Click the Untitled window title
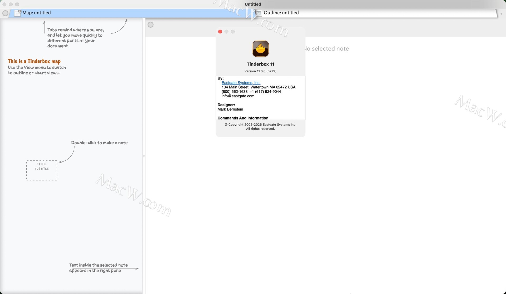This screenshot has height=294, width=506. click(253, 4)
